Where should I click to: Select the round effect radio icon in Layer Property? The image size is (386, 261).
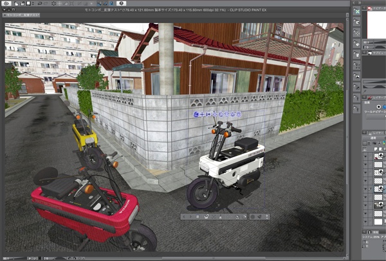point(379,106)
